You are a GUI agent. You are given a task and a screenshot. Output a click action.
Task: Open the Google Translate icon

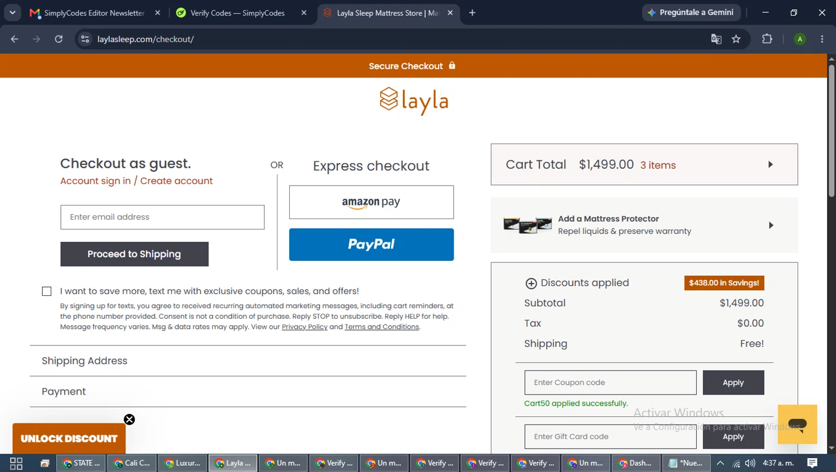[x=716, y=39]
